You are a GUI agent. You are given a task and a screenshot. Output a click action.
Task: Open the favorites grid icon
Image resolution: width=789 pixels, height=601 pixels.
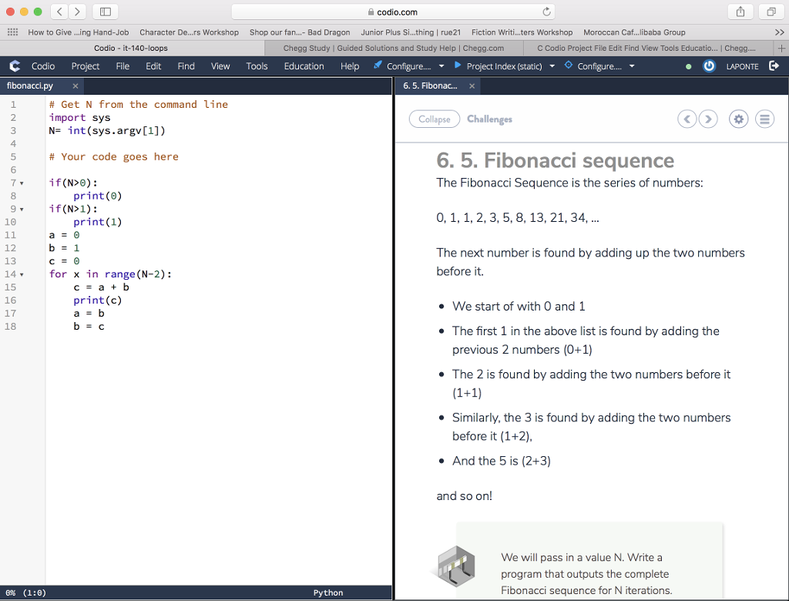click(x=12, y=32)
